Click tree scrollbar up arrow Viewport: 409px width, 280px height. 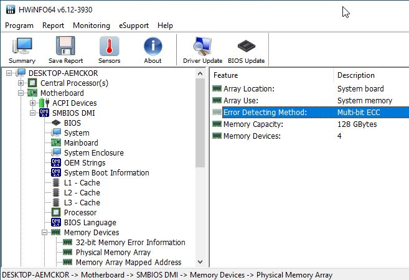tap(200, 74)
